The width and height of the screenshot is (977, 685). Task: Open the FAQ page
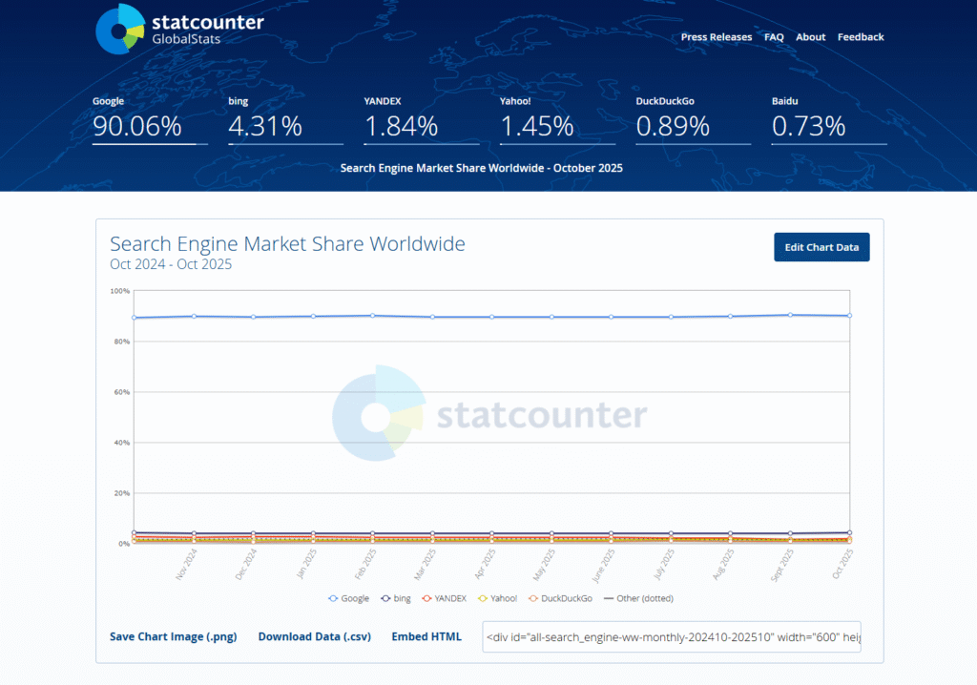point(774,37)
